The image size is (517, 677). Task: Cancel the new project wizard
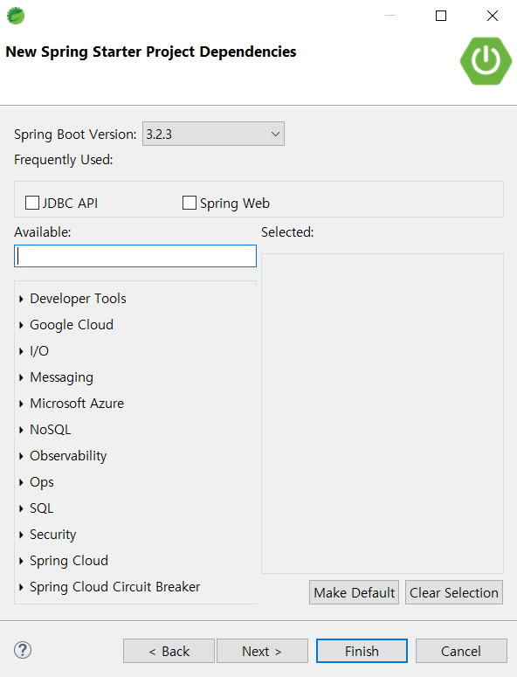pos(461,651)
